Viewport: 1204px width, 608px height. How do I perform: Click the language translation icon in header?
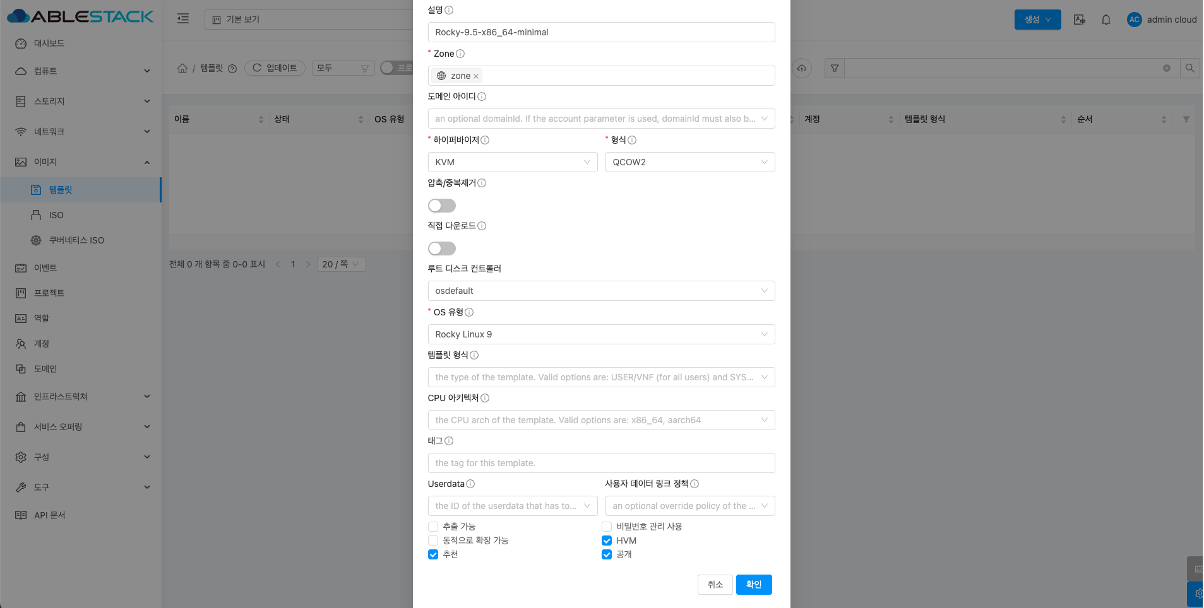click(x=1080, y=20)
